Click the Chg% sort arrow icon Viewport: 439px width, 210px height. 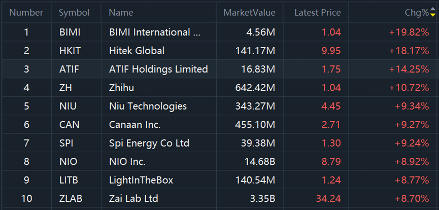pos(433,13)
